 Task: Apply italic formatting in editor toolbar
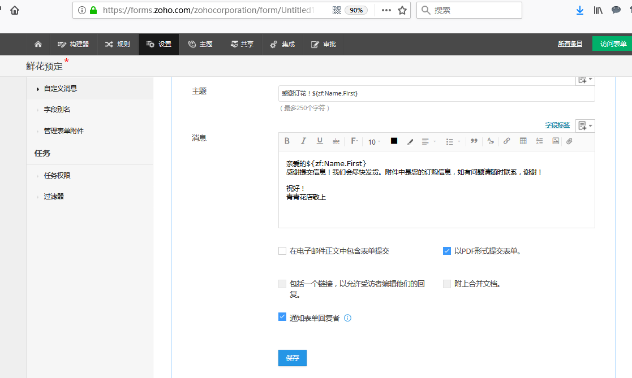click(x=303, y=141)
